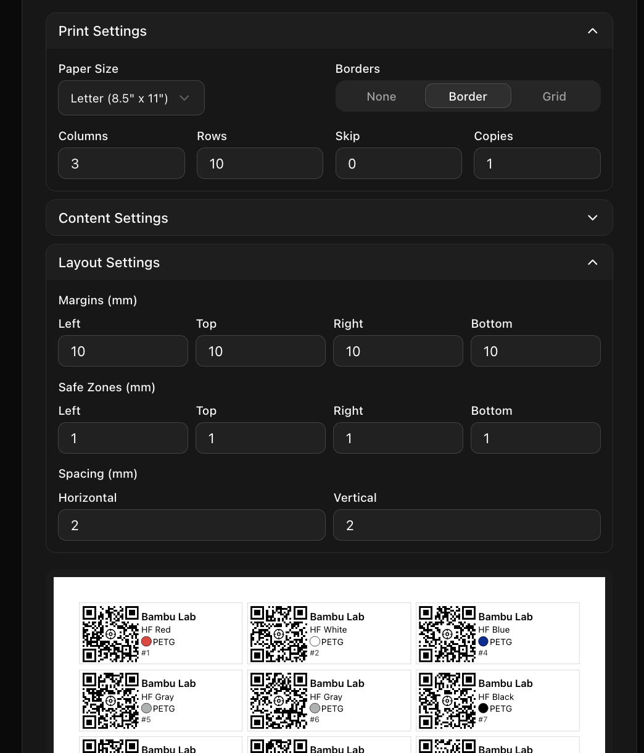Click the Rows input field
The height and width of the screenshot is (753, 644).
[x=260, y=164]
